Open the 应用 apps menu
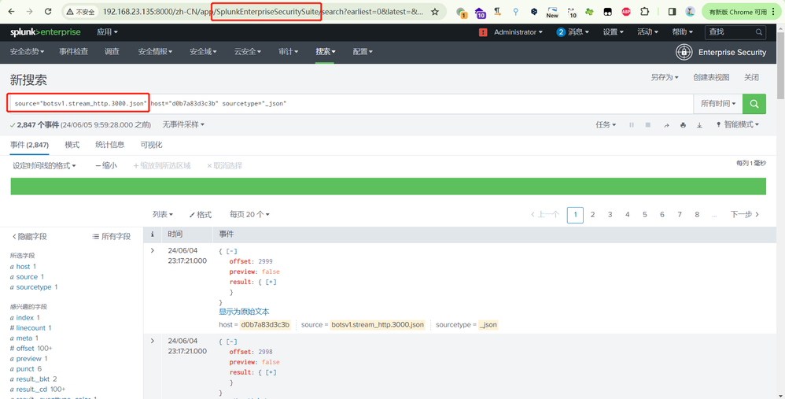This screenshot has height=399, width=785. (x=107, y=32)
